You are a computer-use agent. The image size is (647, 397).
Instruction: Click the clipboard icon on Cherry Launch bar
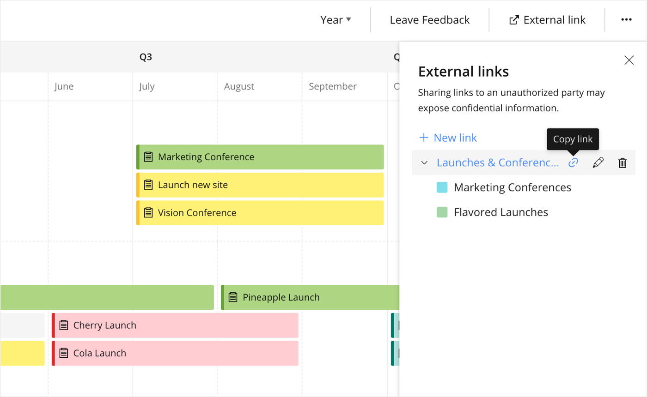pos(63,325)
